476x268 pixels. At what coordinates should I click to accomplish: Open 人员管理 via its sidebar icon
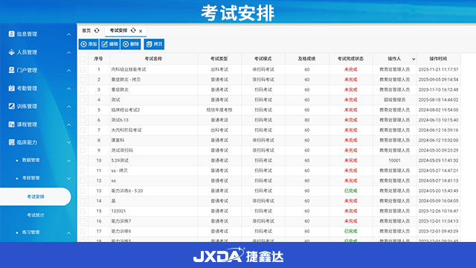pos(12,52)
